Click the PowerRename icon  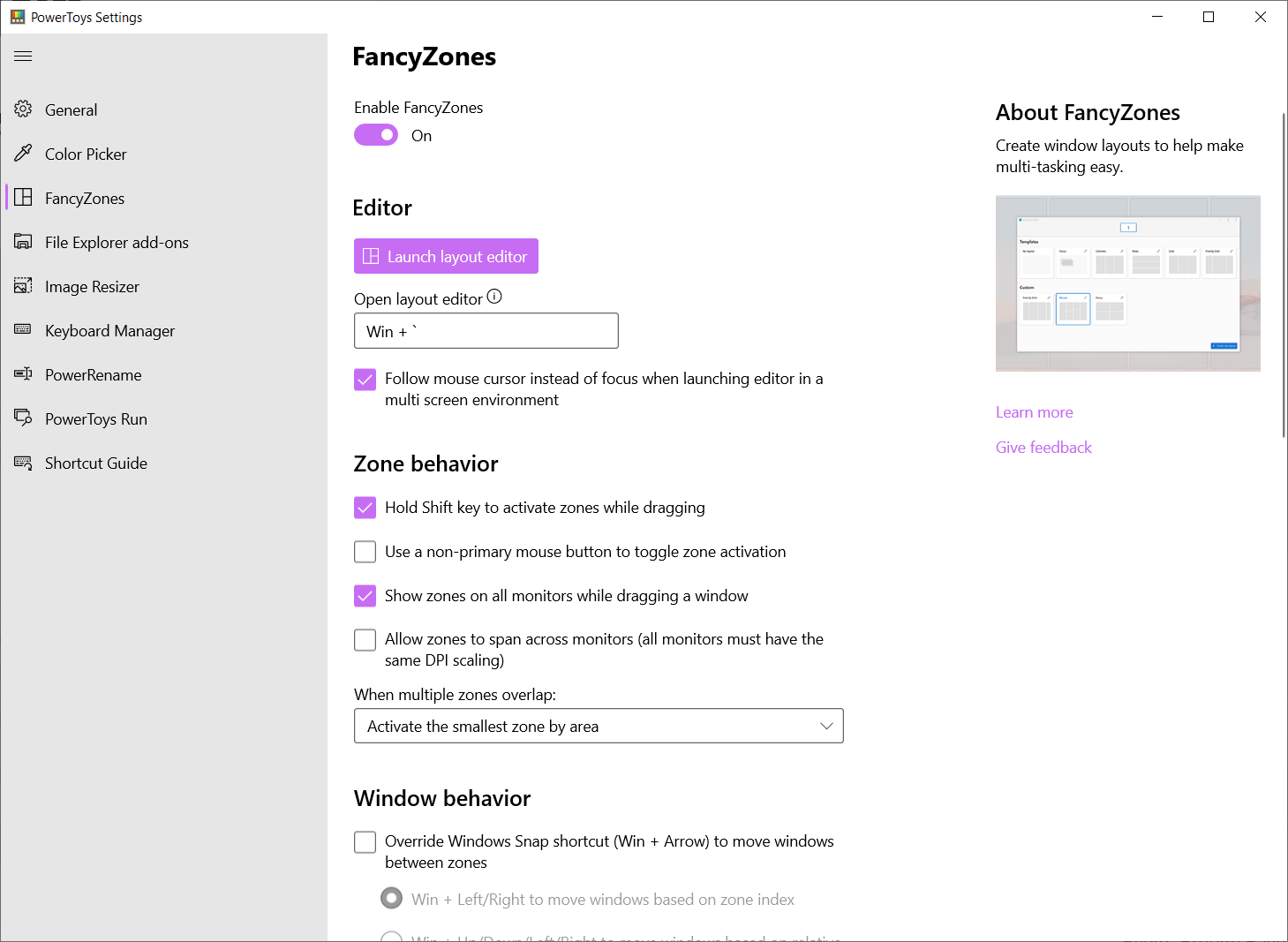tap(24, 374)
